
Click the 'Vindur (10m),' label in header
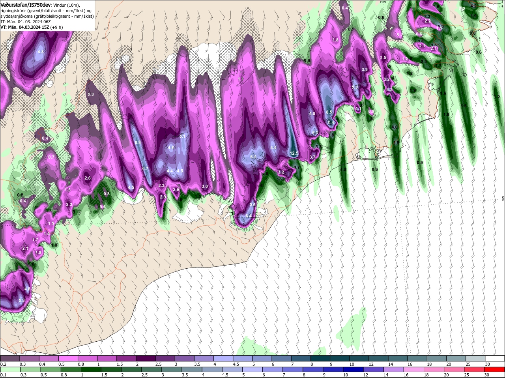point(67,5)
